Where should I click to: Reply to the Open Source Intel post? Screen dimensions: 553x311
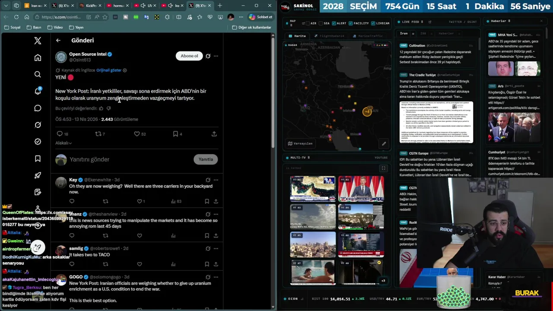[60, 134]
